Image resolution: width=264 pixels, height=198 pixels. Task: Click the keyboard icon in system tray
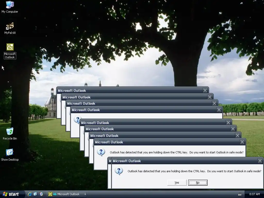tap(240, 194)
